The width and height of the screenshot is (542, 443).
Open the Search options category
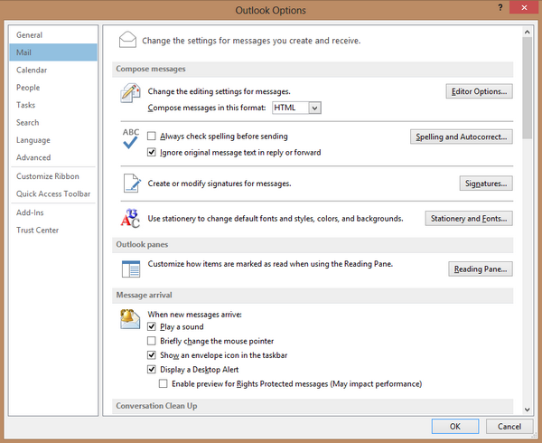pos(53,122)
